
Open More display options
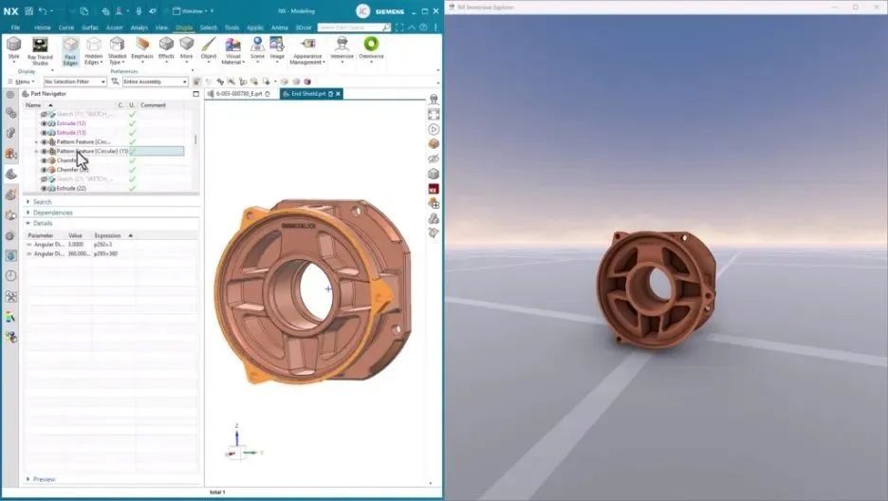pos(186,48)
